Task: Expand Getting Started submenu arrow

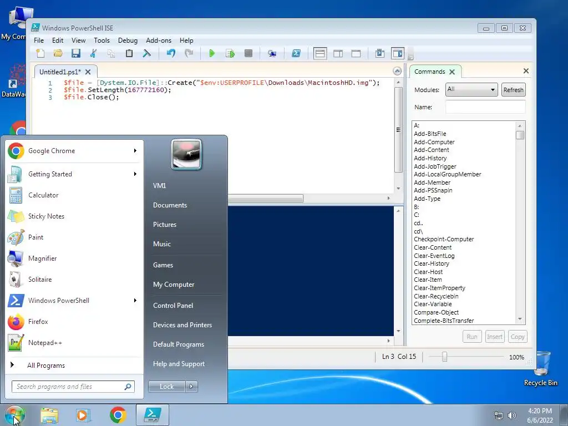Action: 135,174
